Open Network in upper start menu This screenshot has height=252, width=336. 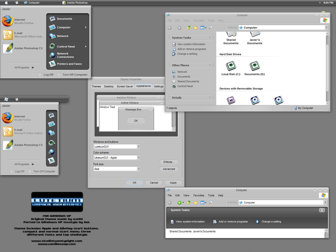(x=59, y=36)
